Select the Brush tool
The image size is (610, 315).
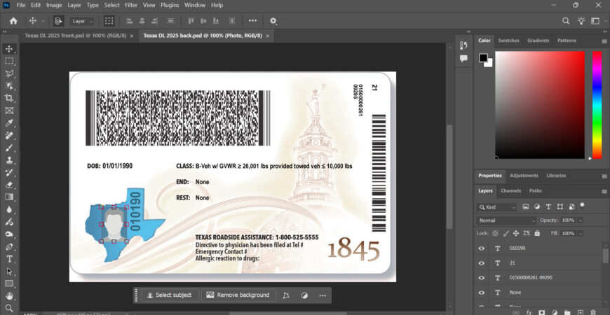(9, 148)
